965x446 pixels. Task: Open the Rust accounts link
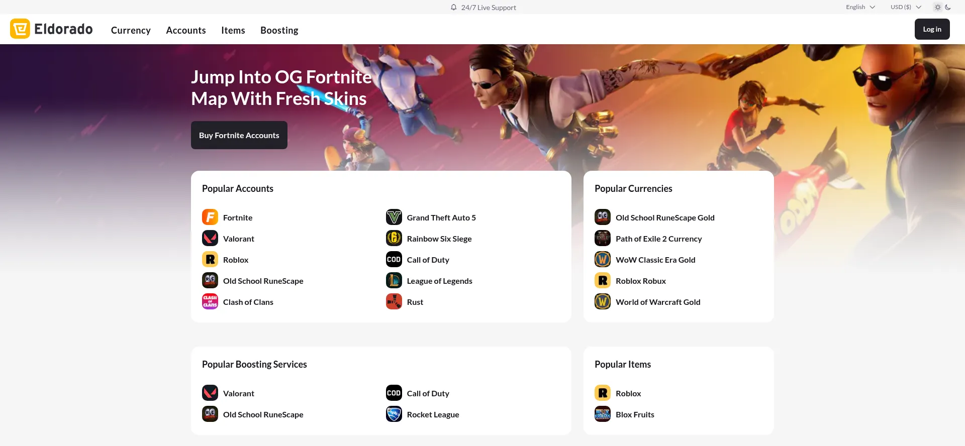point(415,302)
